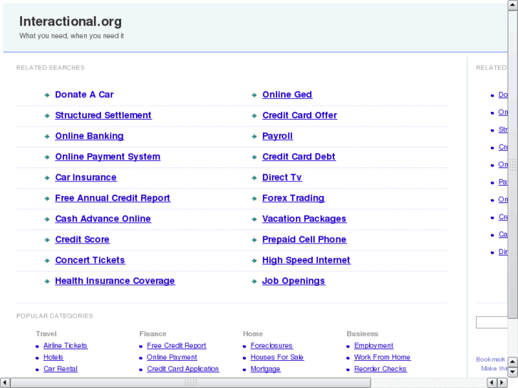This screenshot has height=388, width=518.
Task: Click Credit Card Debt link
Action: point(299,157)
